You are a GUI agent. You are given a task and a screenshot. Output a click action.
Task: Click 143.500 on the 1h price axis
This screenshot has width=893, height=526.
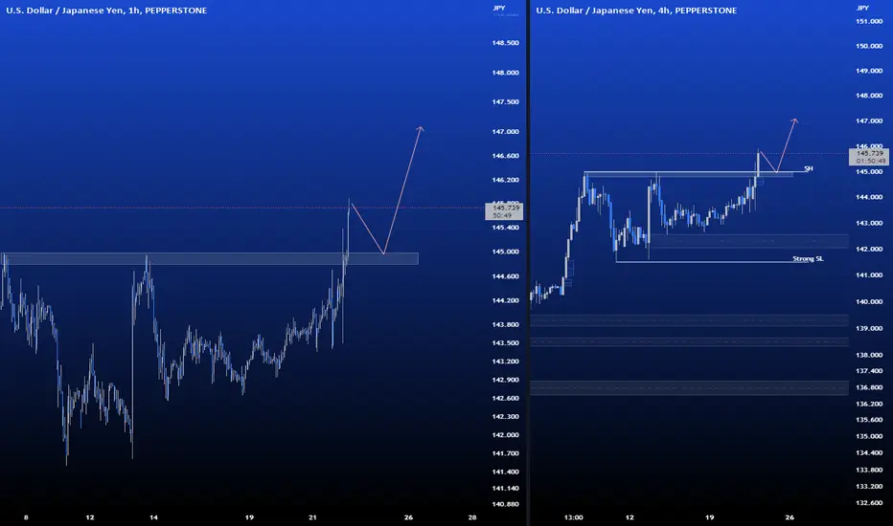pyautogui.click(x=505, y=343)
